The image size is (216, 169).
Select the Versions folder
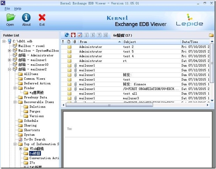37,116
